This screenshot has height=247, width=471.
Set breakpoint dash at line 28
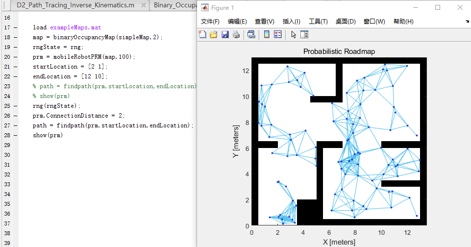pos(15,136)
